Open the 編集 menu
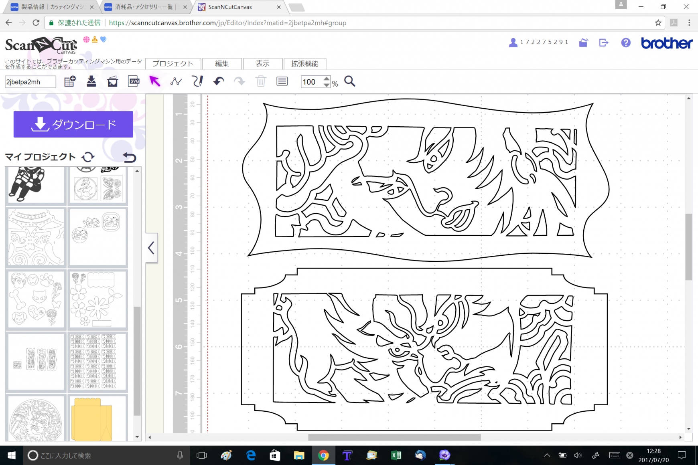698x465 pixels. coord(222,64)
